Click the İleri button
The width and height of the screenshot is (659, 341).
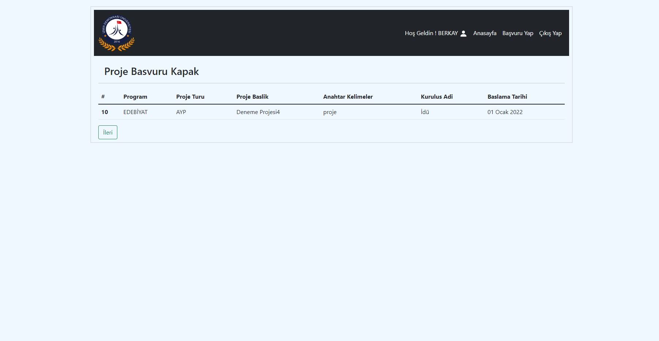(x=107, y=132)
